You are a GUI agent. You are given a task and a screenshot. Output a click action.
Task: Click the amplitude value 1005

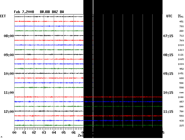181,59
